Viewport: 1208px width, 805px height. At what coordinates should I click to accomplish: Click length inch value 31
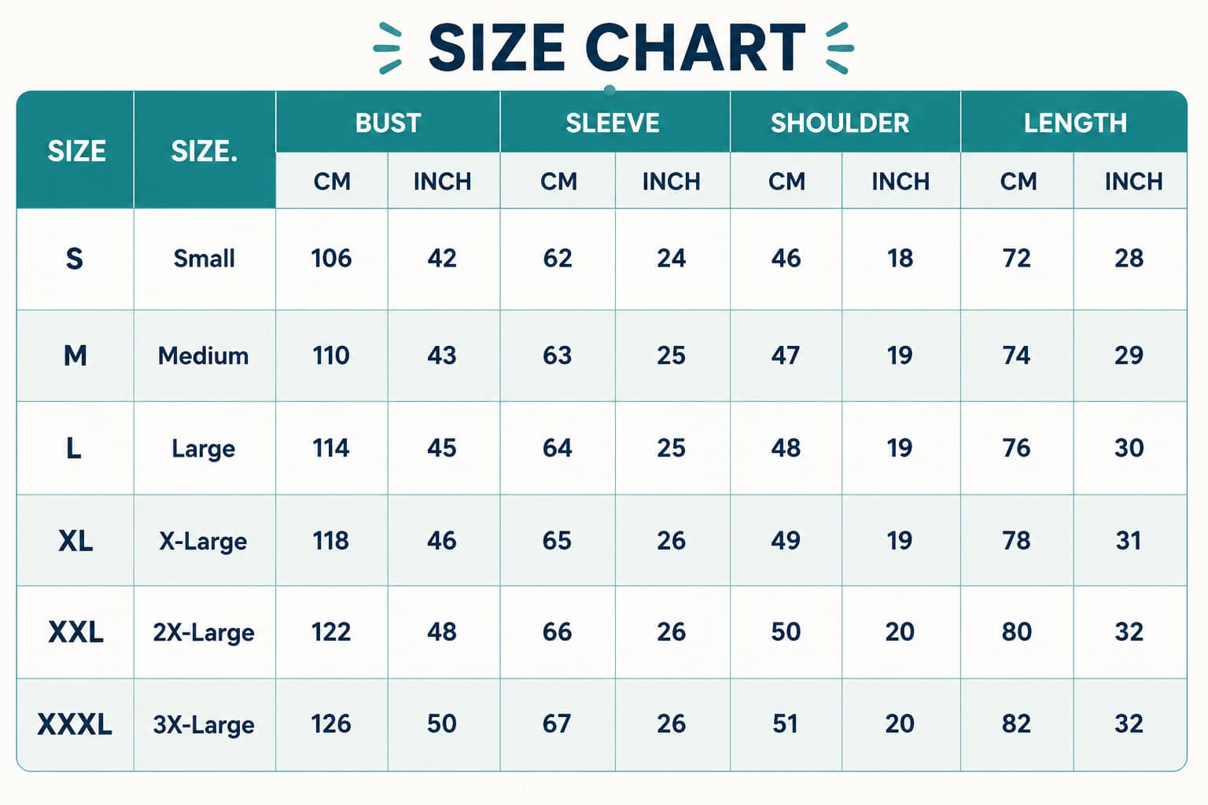point(1129,540)
